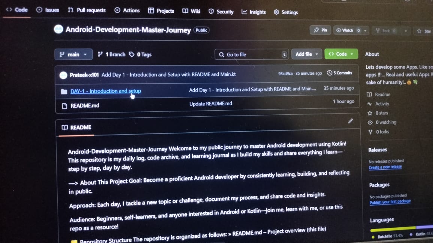Open the Activity feed in the sidebar
Viewport: 433px width, 243px height.
(x=382, y=104)
